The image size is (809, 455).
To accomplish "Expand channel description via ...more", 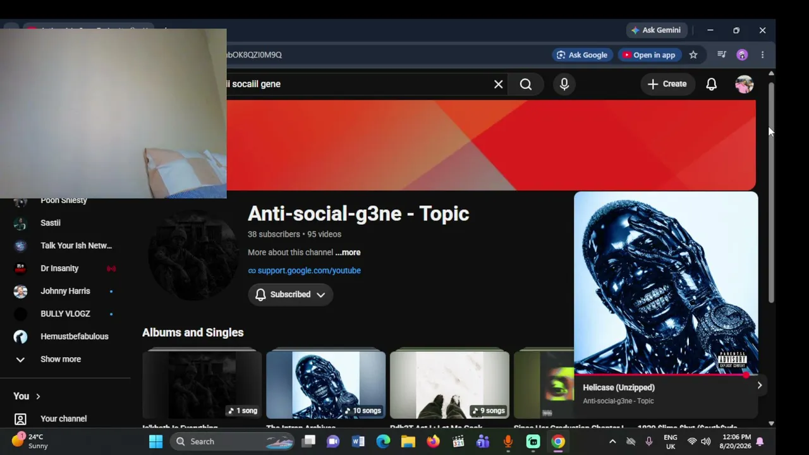I will point(348,252).
